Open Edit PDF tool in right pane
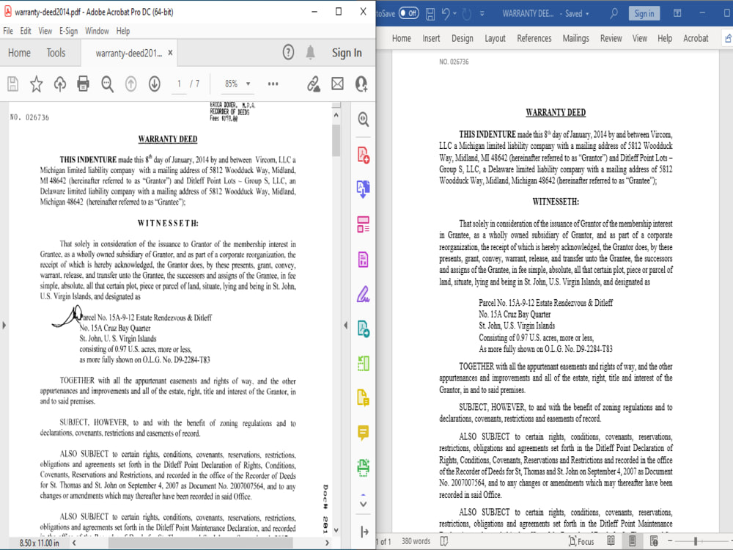The width and height of the screenshot is (733, 550). point(364,260)
